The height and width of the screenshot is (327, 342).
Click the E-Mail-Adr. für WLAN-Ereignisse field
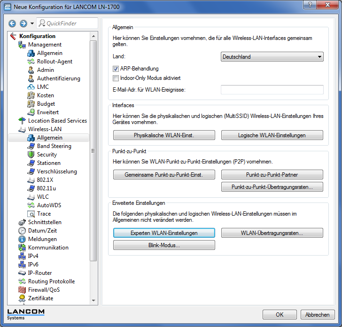272,90
